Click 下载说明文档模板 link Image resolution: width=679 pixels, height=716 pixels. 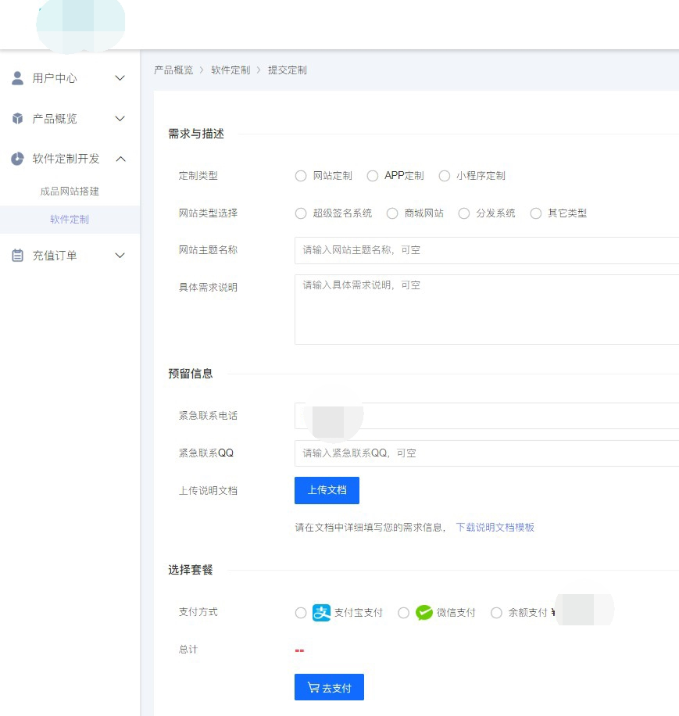click(x=495, y=528)
